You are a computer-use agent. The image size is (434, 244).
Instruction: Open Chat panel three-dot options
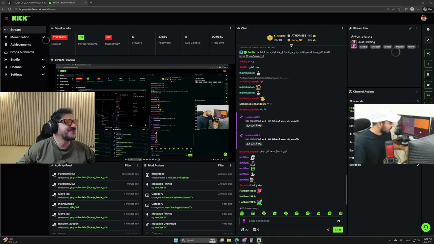[x=342, y=28]
